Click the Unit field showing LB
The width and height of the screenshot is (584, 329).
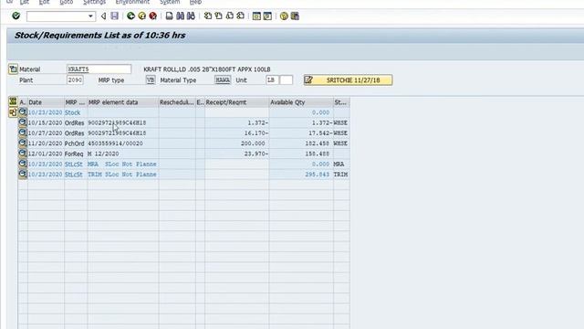272,80
